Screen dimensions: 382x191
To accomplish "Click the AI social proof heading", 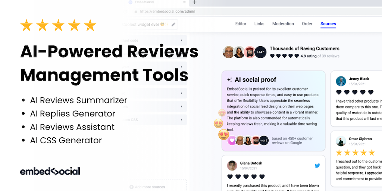I will click(256, 80).
